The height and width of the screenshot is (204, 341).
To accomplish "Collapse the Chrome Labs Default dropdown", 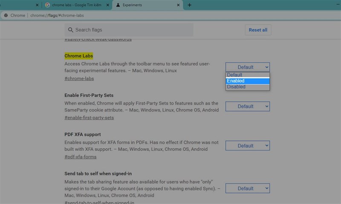I will 248,67.
